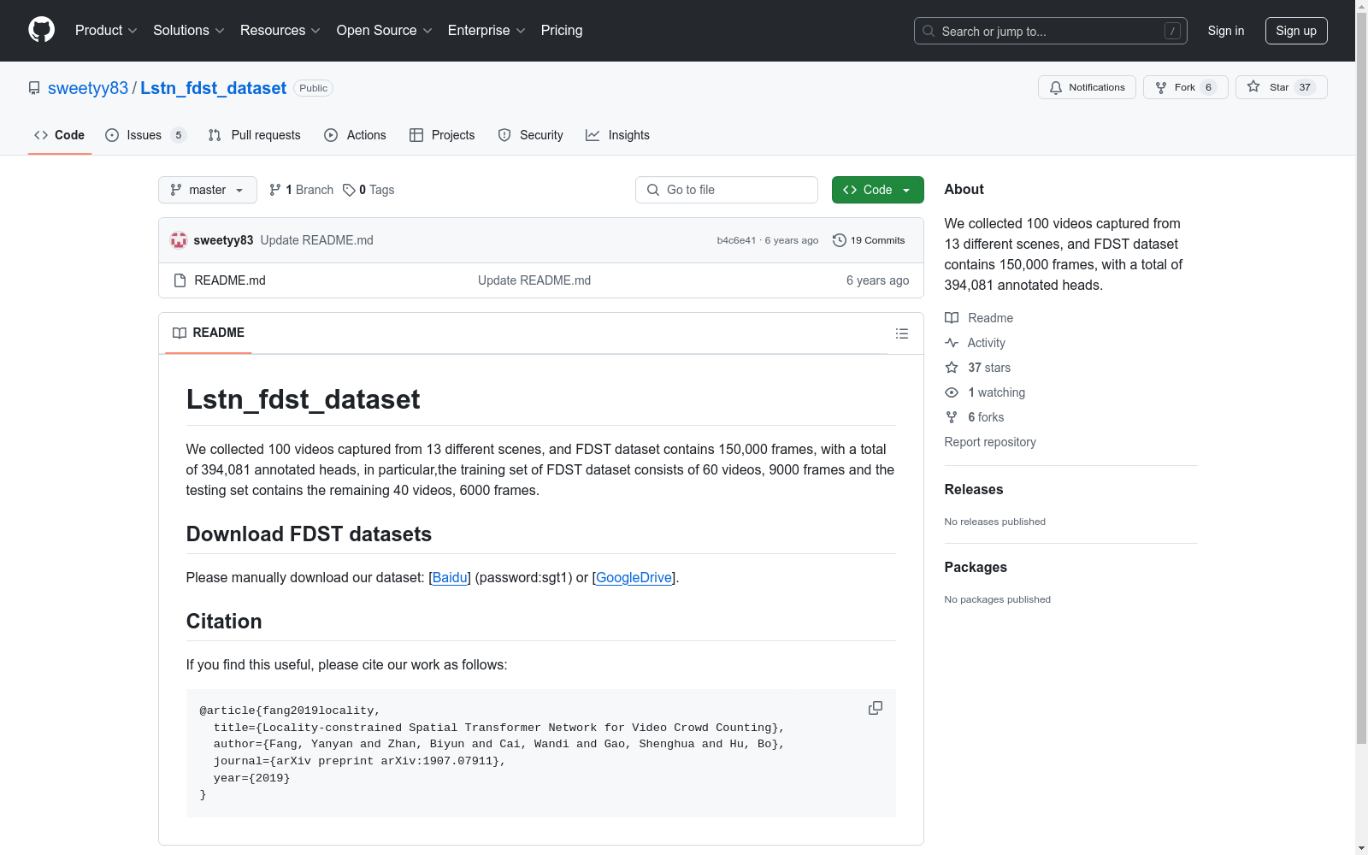The width and height of the screenshot is (1368, 855).
Task: Click the Sign in link
Action: click(x=1226, y=31)
